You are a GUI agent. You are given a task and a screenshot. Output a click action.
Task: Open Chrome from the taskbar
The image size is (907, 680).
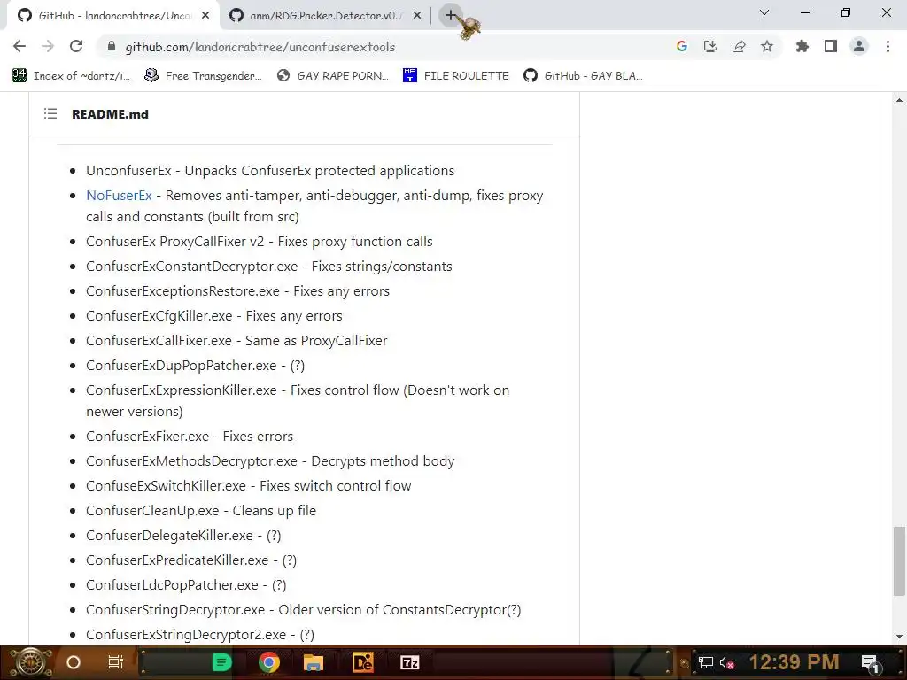(x=268, y=662)
